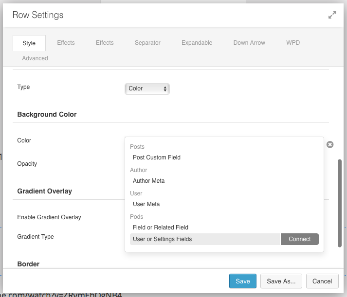
Task: Click the Posts group label
Action: point(137,147)
